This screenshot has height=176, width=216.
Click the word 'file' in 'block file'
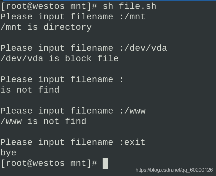point(108,59)
